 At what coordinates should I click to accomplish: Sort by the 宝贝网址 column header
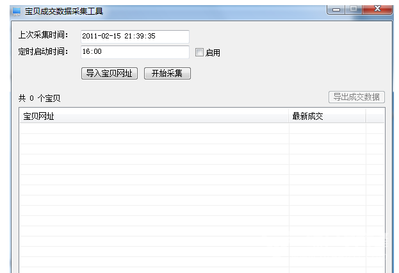[154, 116]
